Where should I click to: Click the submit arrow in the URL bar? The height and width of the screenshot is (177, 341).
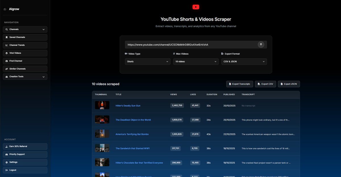tap(261, 44)
